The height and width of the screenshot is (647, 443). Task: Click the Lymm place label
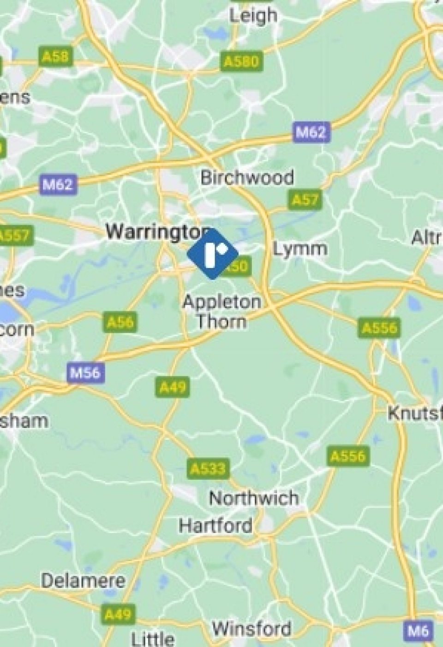(300, 249)
